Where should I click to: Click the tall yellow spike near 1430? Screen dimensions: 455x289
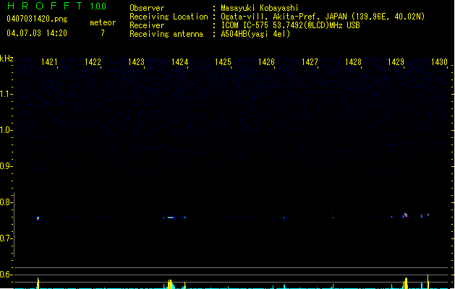[x=428, y=282]
